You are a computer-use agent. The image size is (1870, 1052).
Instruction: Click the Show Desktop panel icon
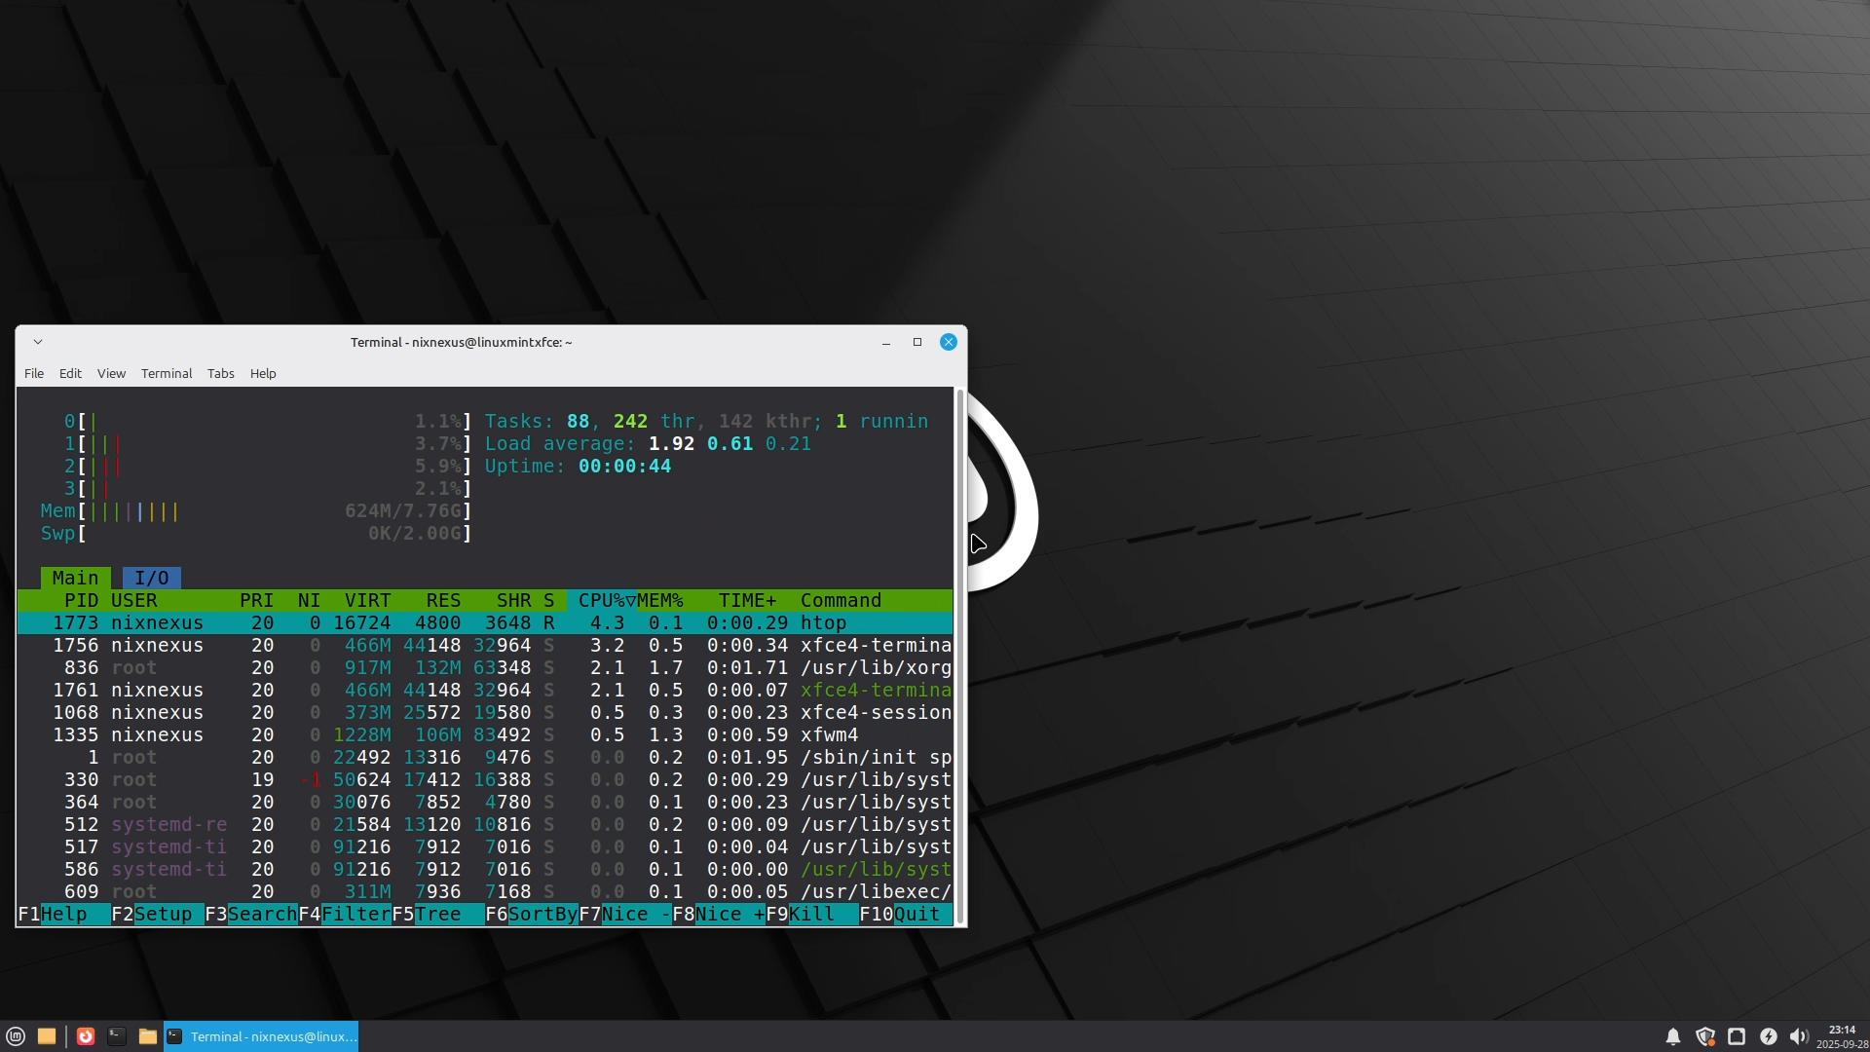[x=46, y=1036]
